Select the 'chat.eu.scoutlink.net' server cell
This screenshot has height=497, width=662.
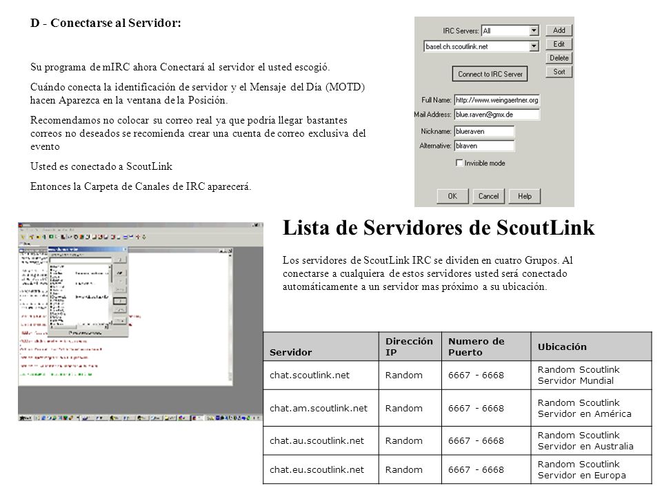[321, 469]
